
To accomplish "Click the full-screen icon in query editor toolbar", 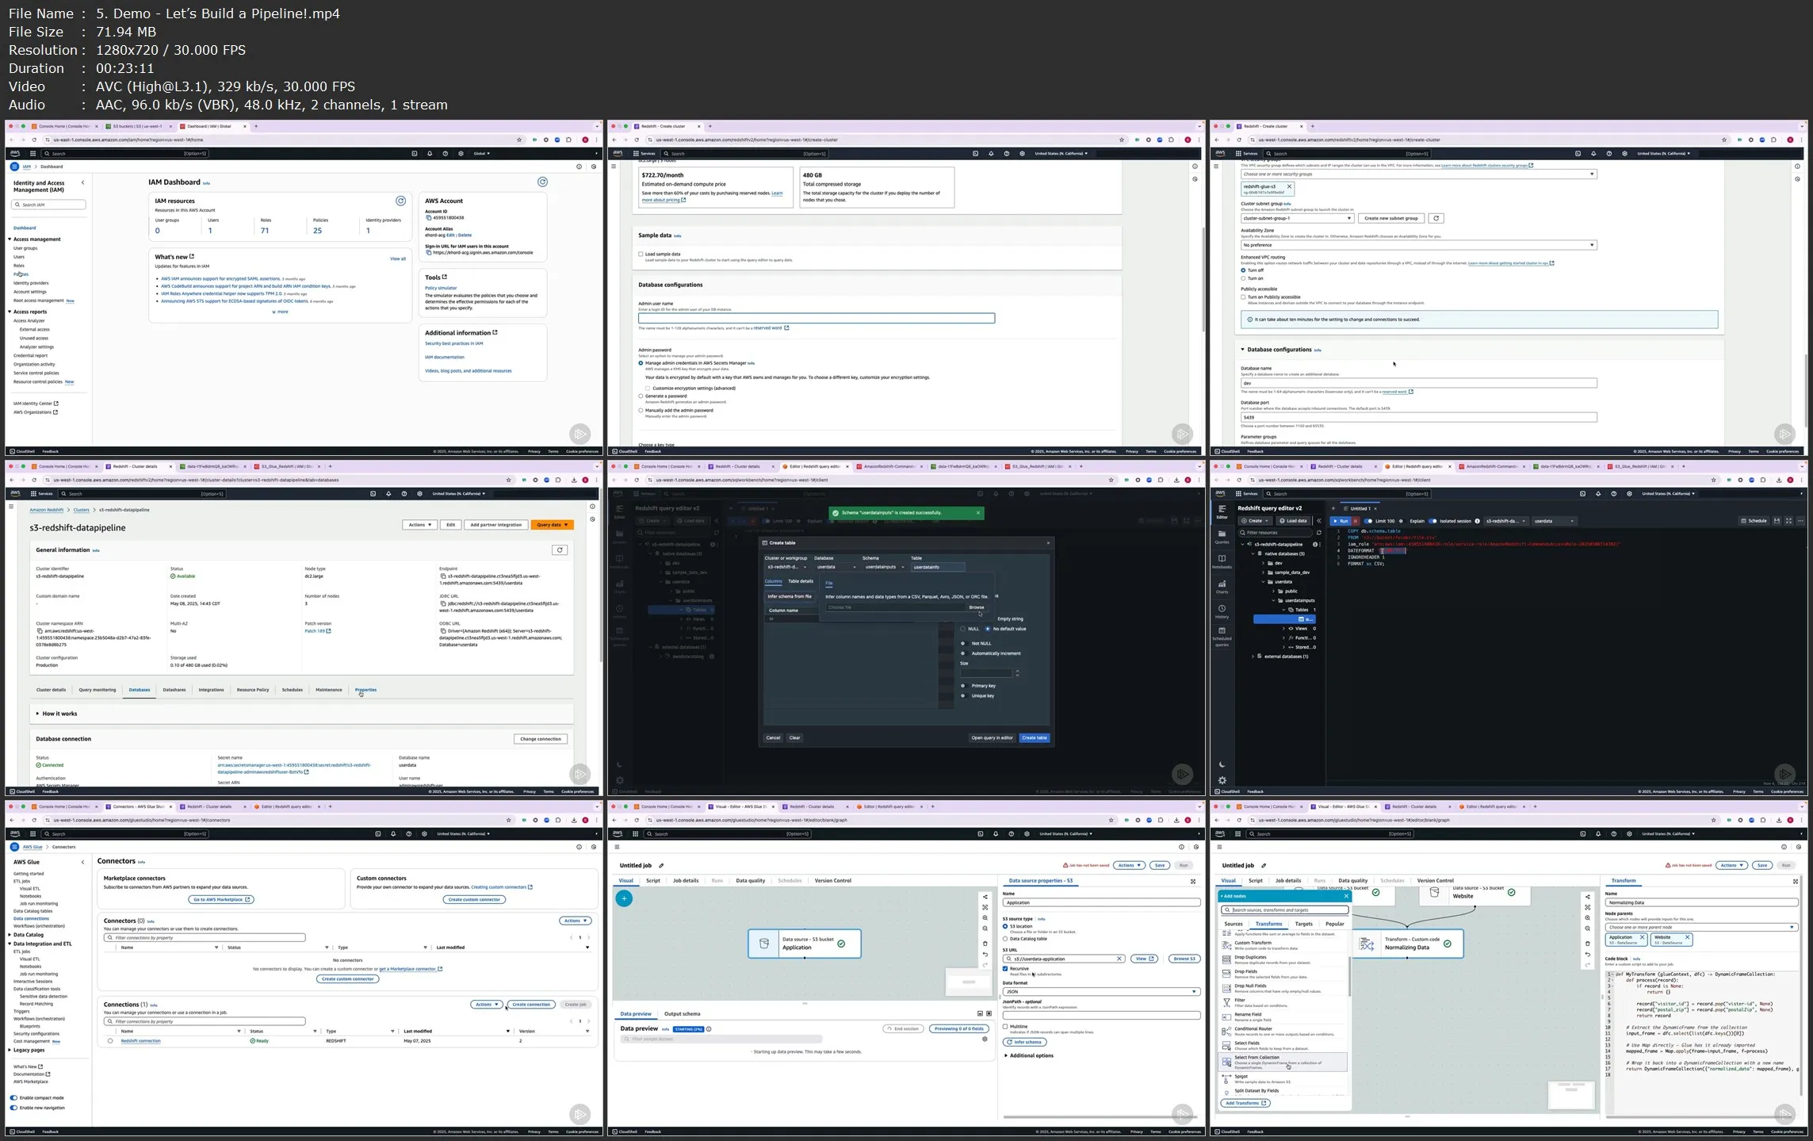I will coord(1788,521).
